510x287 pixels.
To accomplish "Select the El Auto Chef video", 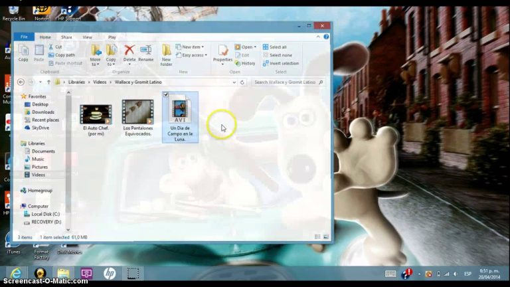I will [x=96, y=120].
